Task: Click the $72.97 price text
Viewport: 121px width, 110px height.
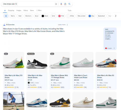Action: click(53, 80)
